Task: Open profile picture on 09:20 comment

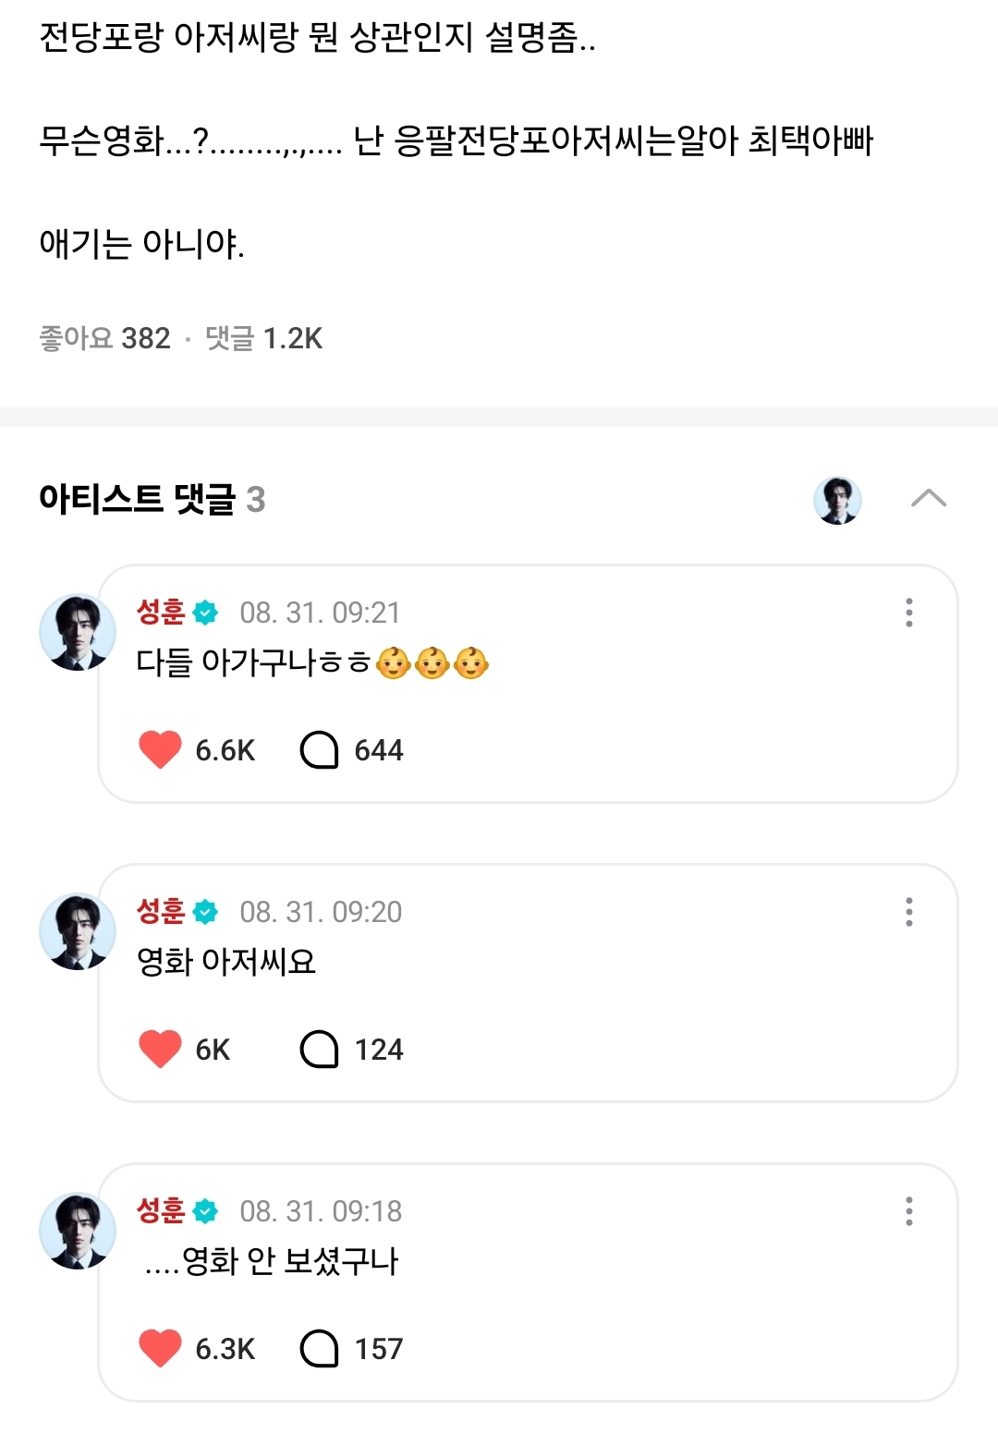Action: (78, 931)
